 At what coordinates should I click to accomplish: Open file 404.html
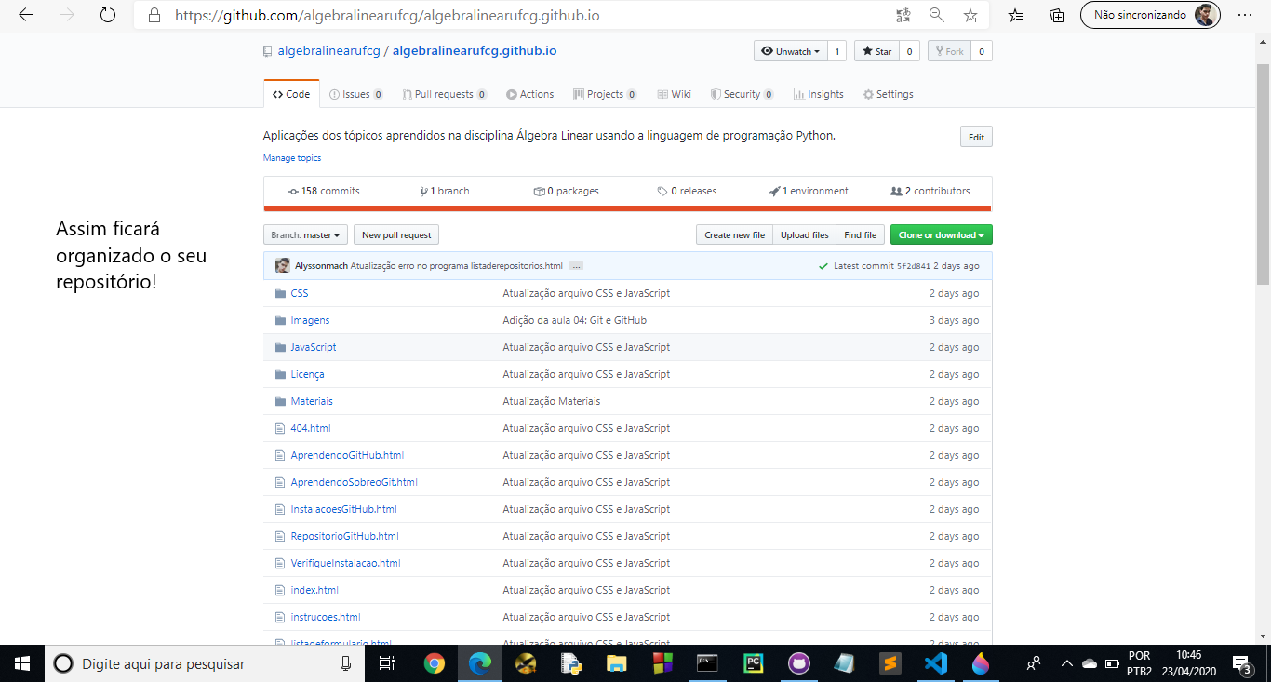click(x=311, y=428)
